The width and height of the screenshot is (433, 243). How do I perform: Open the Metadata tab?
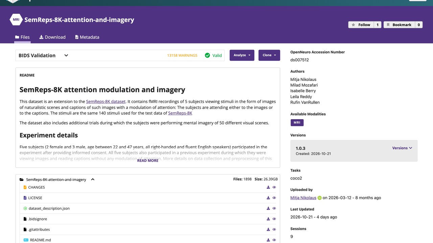coord(87,37)
